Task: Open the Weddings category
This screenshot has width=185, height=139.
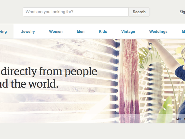Action: (158, 32)
